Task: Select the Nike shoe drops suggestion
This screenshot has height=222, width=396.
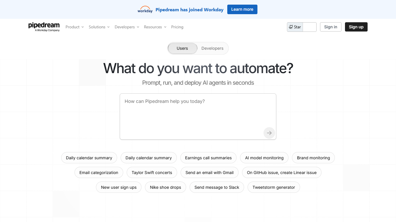Action: 166,187
